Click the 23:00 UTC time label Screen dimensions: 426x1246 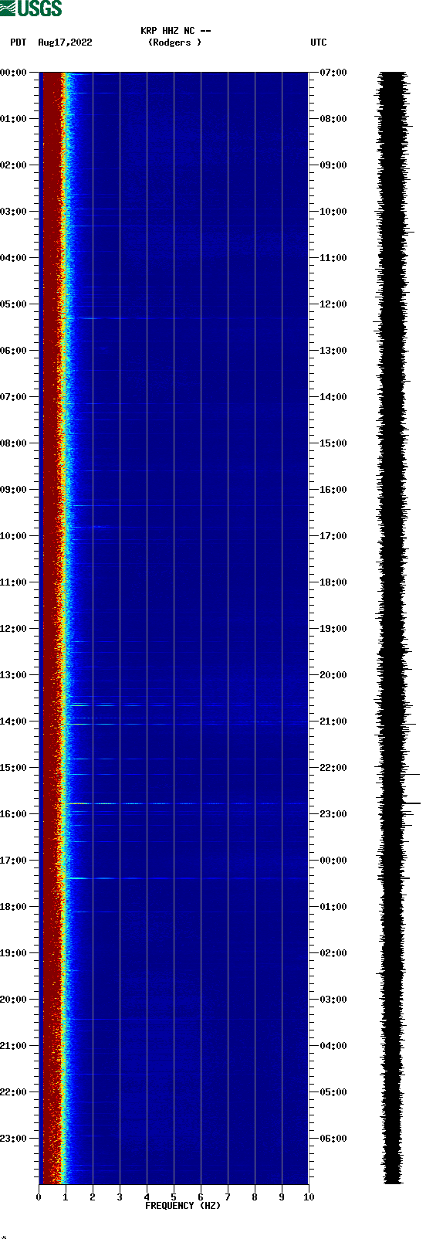click(x=333, y=814)
